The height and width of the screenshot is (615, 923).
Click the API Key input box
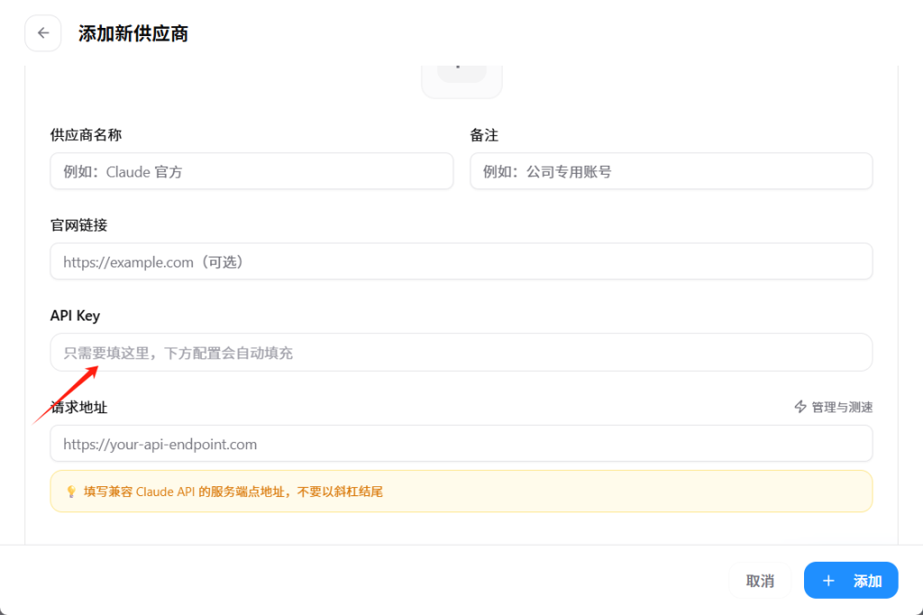(461, 353)
